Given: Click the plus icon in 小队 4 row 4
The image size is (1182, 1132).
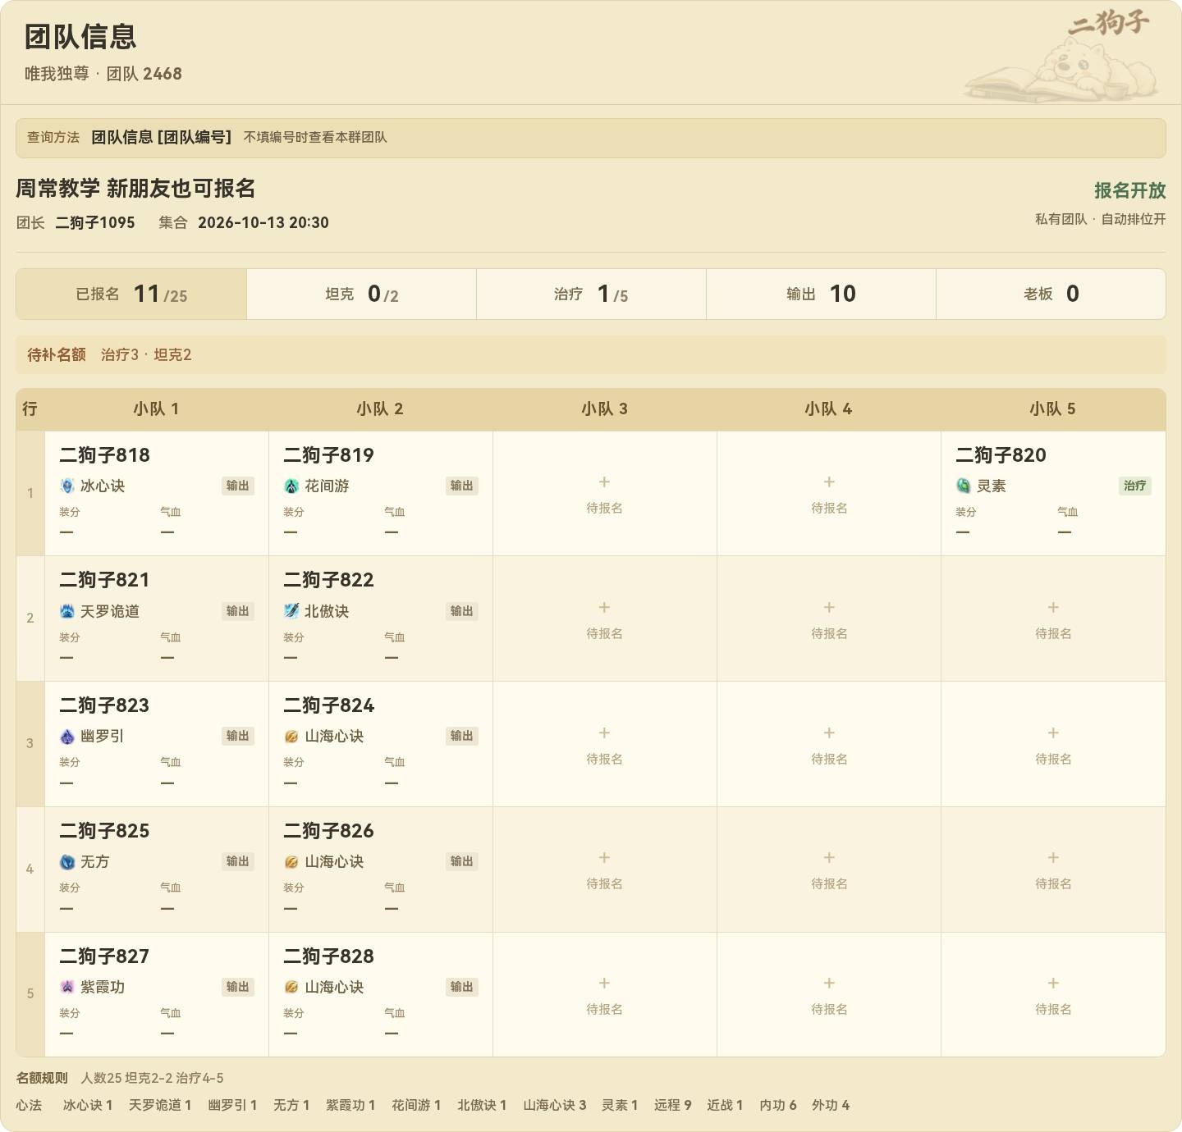Looking at the screenshot, I should click(x=829, y=857).
